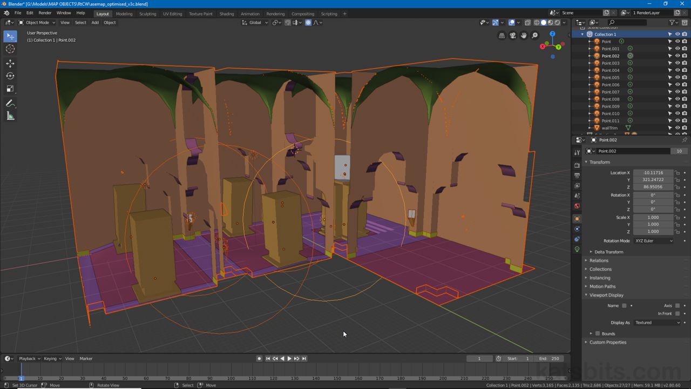Pin the properties editor context
The width and height of the screenshot is (691, 389).
(x=685, y=140)
